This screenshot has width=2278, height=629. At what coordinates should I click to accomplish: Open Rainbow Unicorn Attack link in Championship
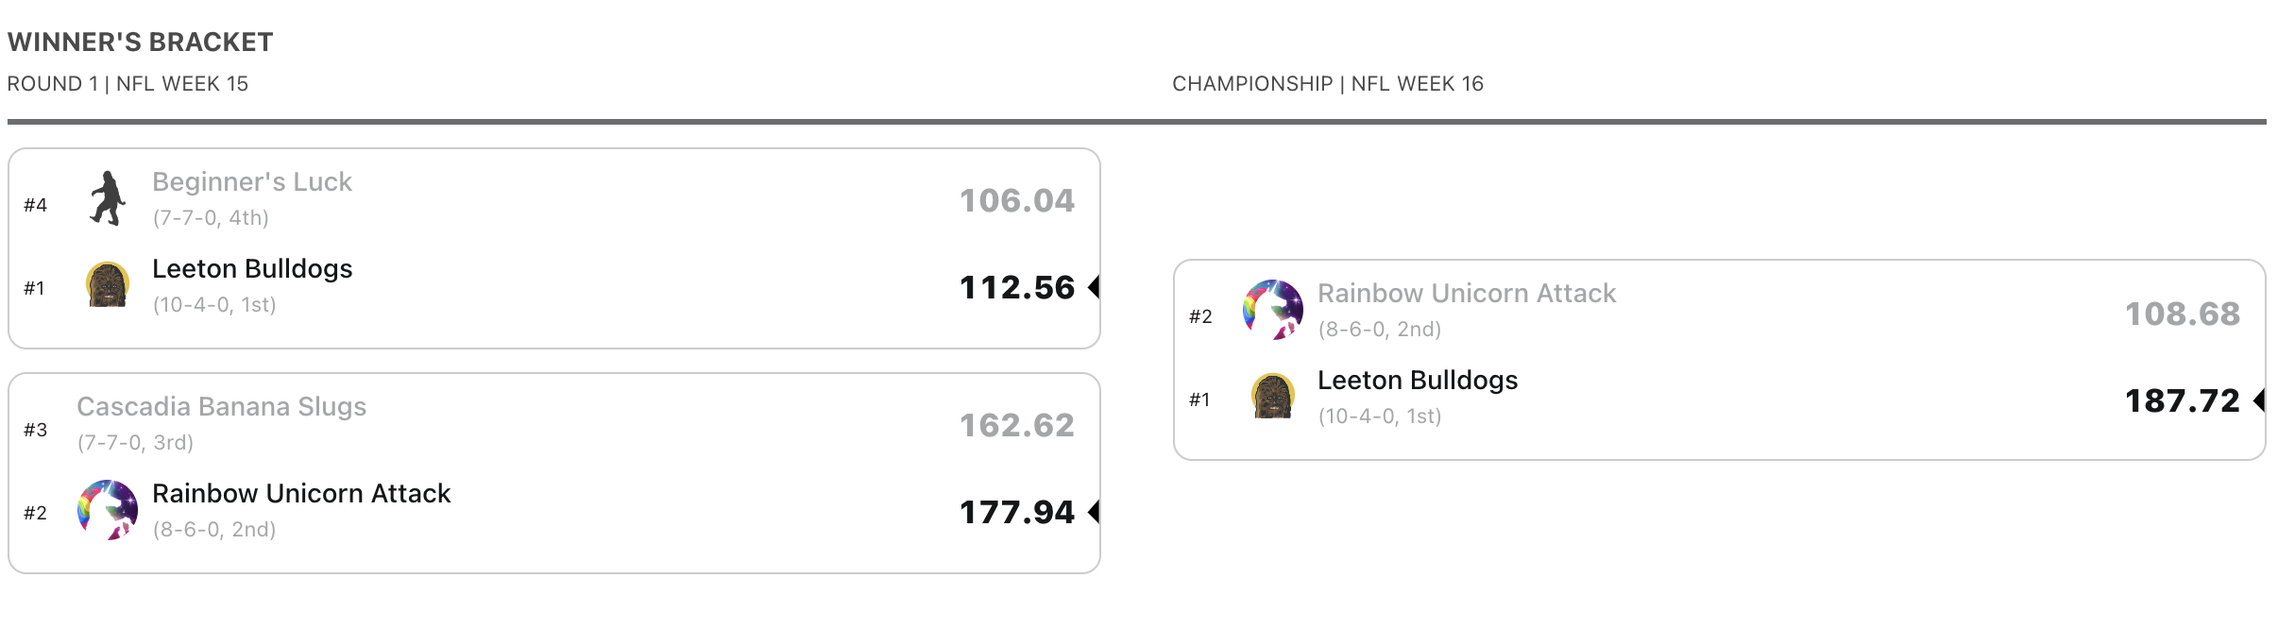tap(1467, 293)
